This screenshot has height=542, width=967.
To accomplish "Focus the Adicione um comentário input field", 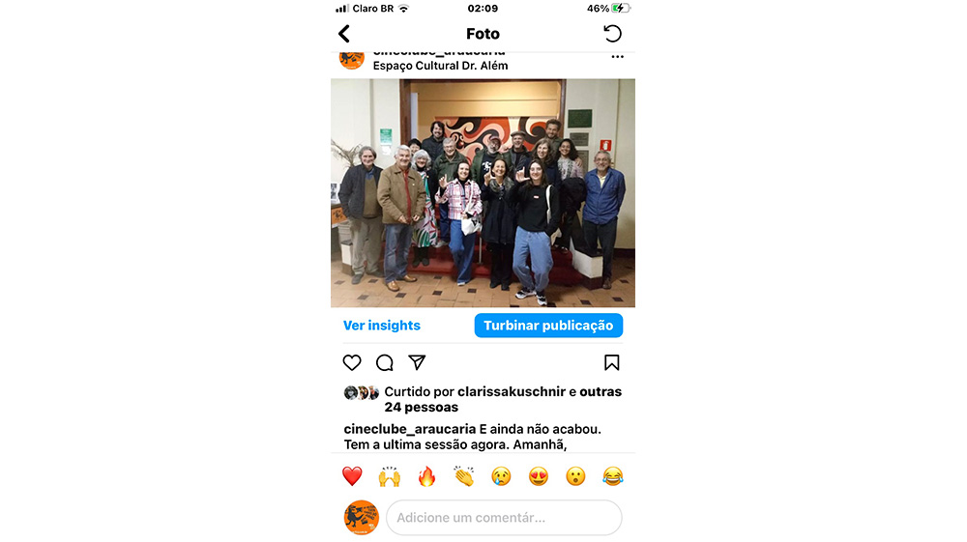I will click(504, 518).
